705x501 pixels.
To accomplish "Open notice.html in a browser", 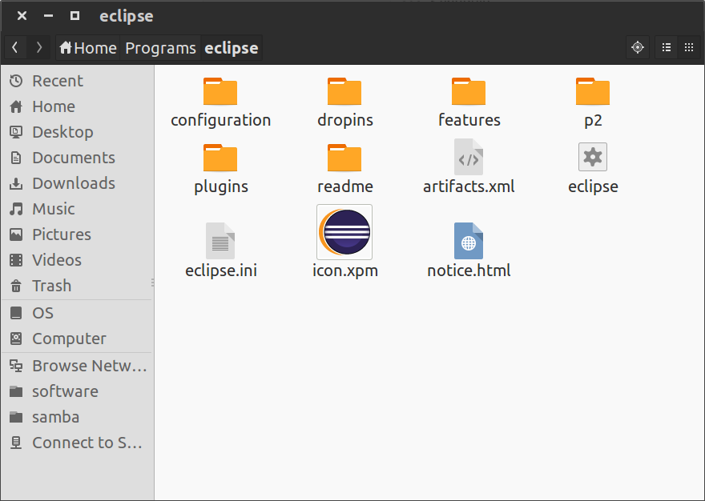I will pyautogui.click(x=469, y=248).
